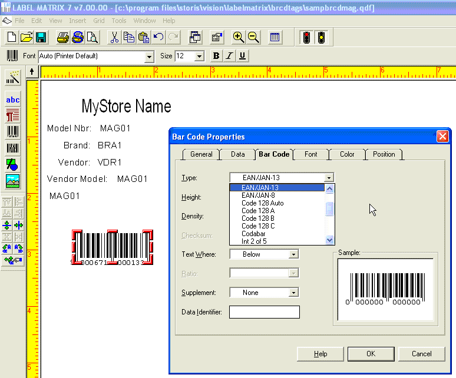Click the Cancel button
Screen dimensions: 456x378
421,354
